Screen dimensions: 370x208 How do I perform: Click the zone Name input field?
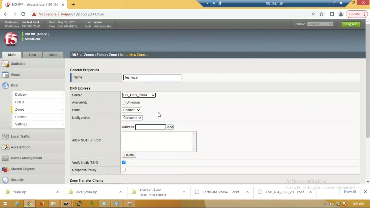click(152, 77)
